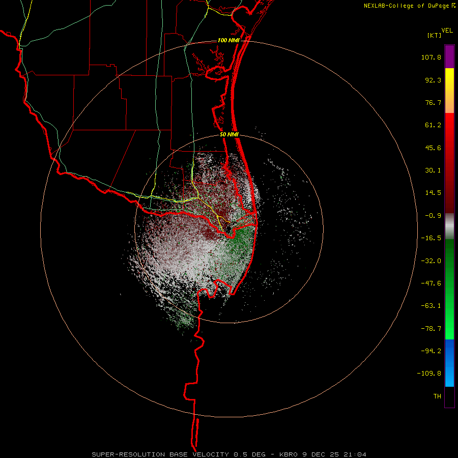Viewport: 458px width, 458px height.
Task: Click the 45.6 velocity scale value
Action: click(433, 148)
